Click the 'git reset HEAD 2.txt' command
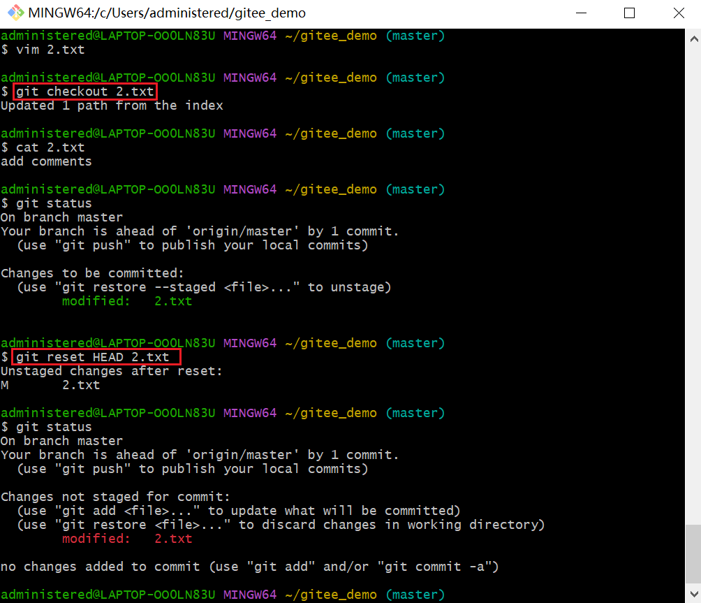Viewport: 701px width, 603px height. (x=93, y=357)
